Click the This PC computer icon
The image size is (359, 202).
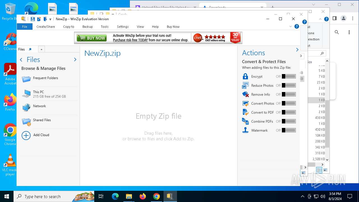click(x=26, y=94)
